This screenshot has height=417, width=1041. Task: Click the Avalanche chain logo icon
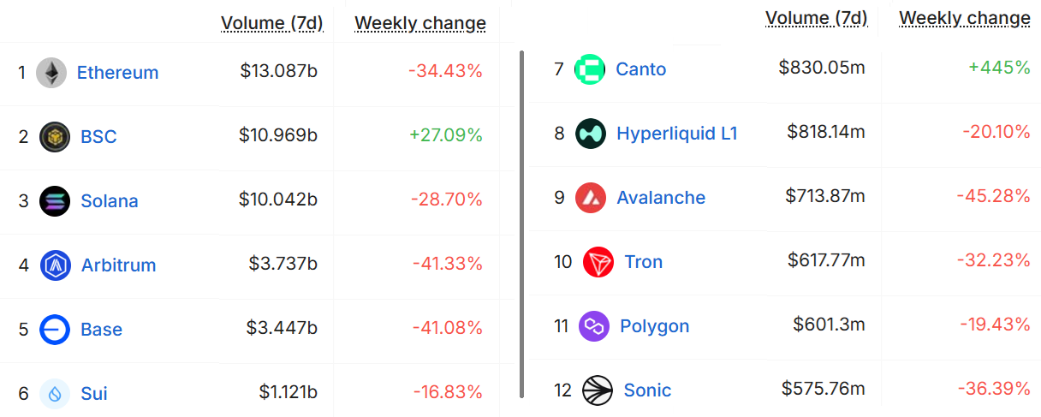[591, 198]
